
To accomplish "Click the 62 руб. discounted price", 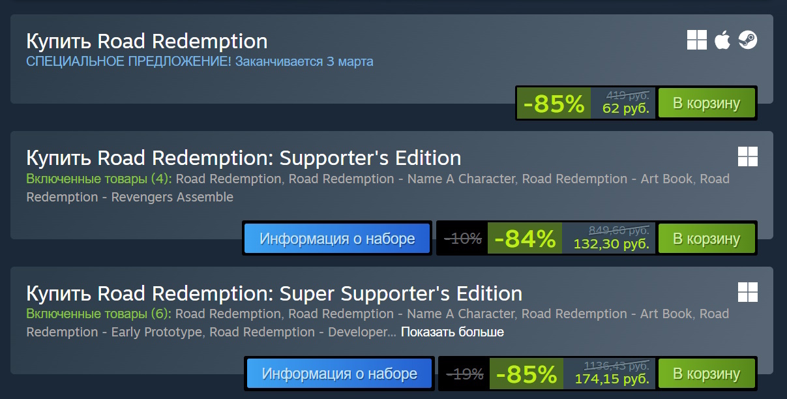I will (625, 108).
